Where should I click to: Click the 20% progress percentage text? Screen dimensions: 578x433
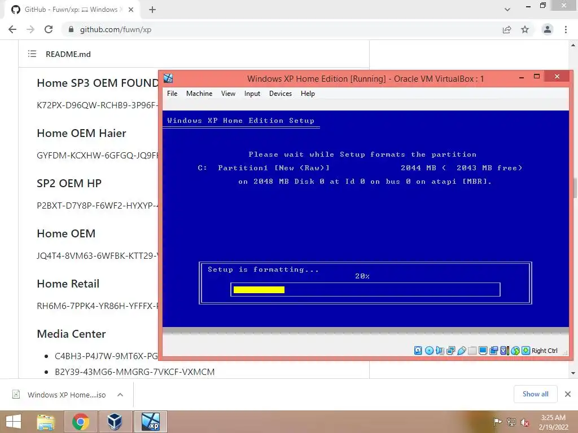(362, 276)
